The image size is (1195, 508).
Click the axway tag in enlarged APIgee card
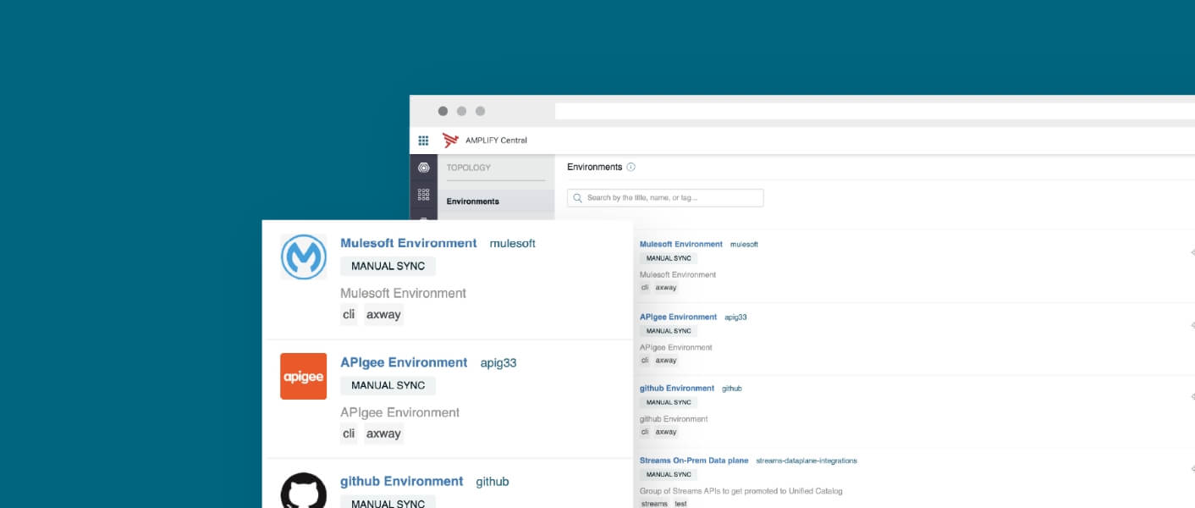tap(383, 433)
